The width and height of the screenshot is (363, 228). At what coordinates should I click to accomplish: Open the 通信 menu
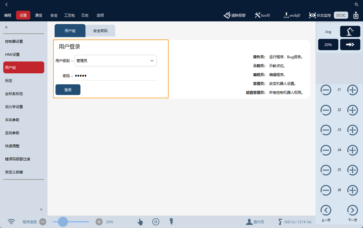click(x=39, y=15)
